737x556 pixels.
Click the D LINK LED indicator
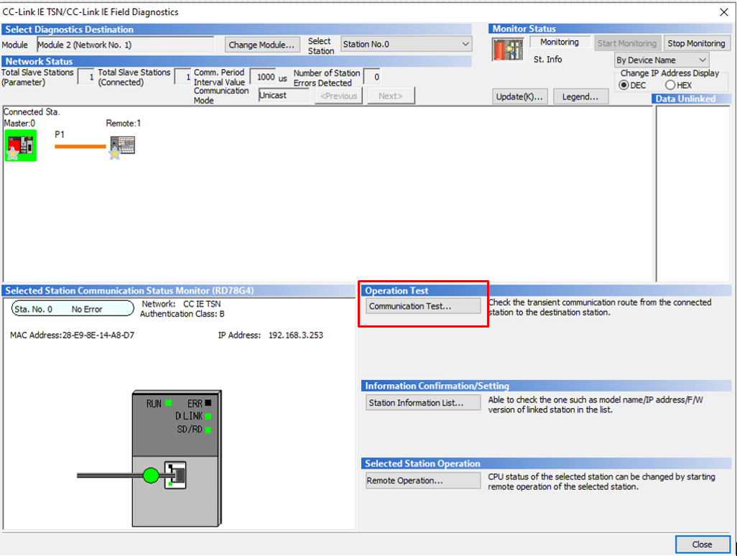point(208,417)
